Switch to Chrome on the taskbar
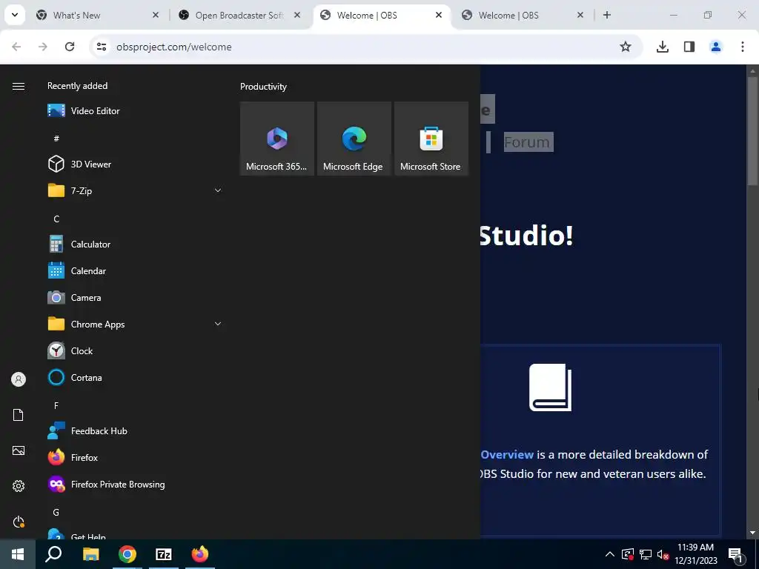 coord(127,554)
